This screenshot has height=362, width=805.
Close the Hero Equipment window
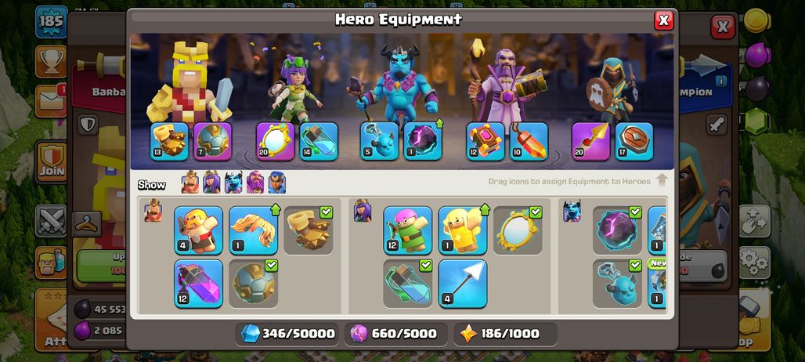[663, 20]
